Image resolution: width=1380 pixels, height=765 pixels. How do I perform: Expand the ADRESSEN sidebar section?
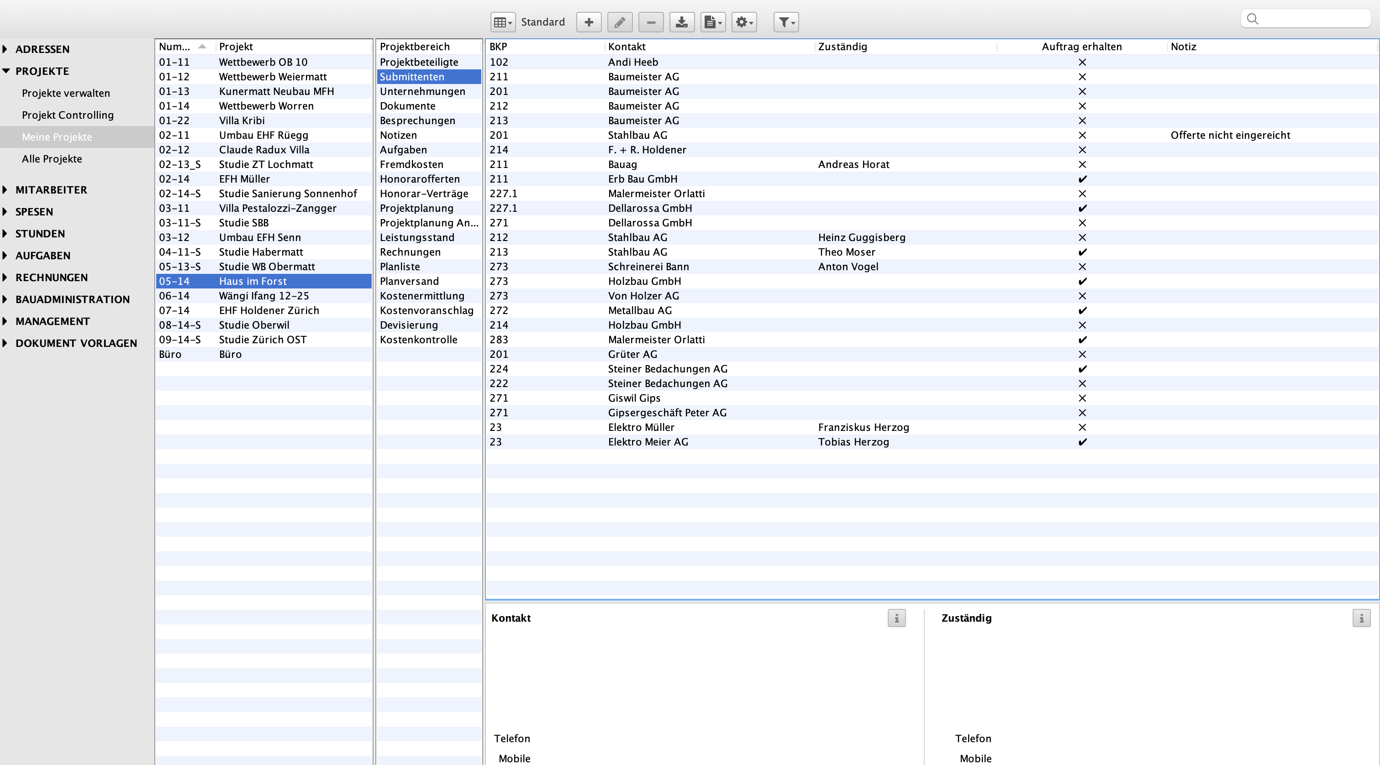[5, 49]
